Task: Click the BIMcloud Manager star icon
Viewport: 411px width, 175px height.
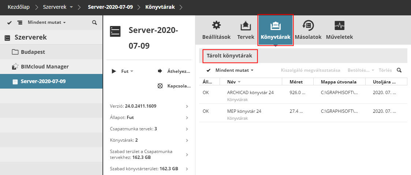Action: [x=15, y=67]
